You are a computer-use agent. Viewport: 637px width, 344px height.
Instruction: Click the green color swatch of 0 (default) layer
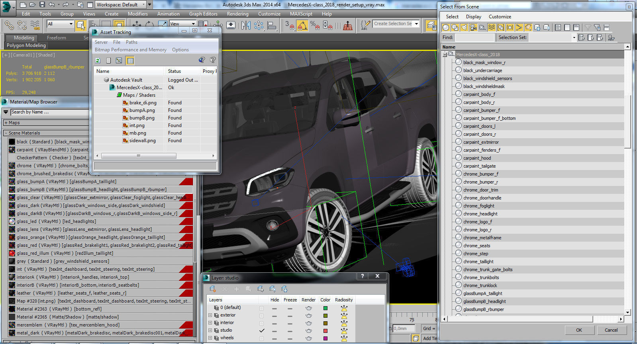[325, 308]
